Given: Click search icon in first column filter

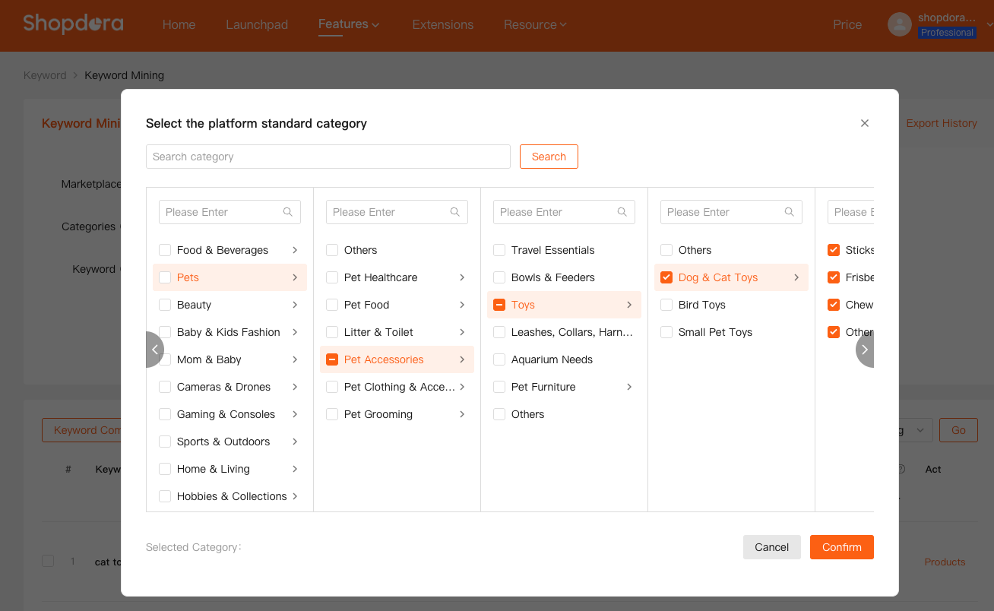Looking at the screenshot, I should [288, 212].
